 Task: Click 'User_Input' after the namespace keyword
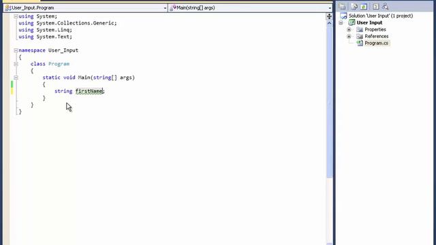tap(63, 50)
